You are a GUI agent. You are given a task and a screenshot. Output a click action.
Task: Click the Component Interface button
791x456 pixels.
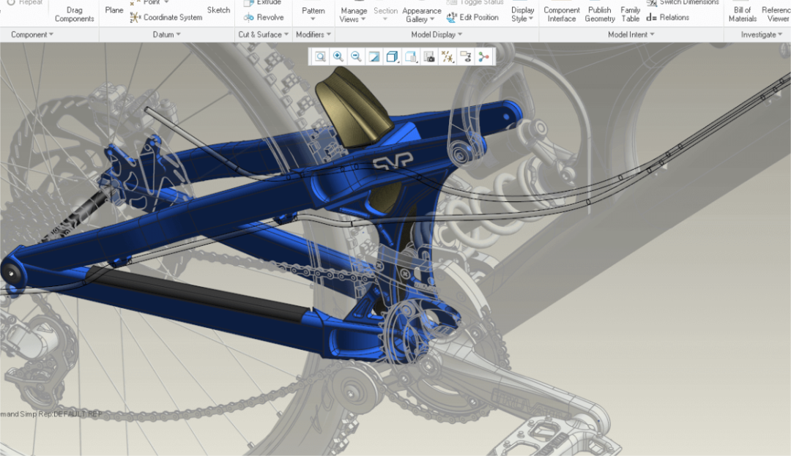tap(562, 14)
